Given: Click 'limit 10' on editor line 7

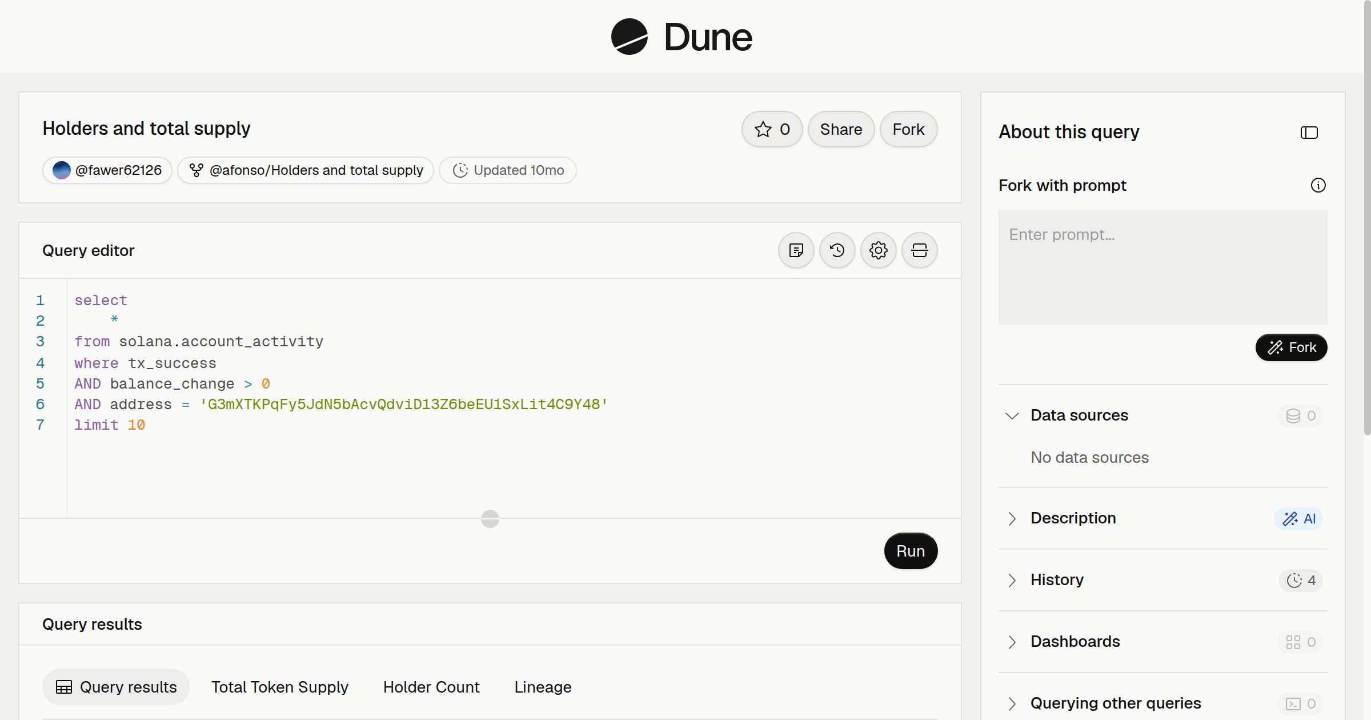Looking at the screenshot, I should (x=110, y=425).
